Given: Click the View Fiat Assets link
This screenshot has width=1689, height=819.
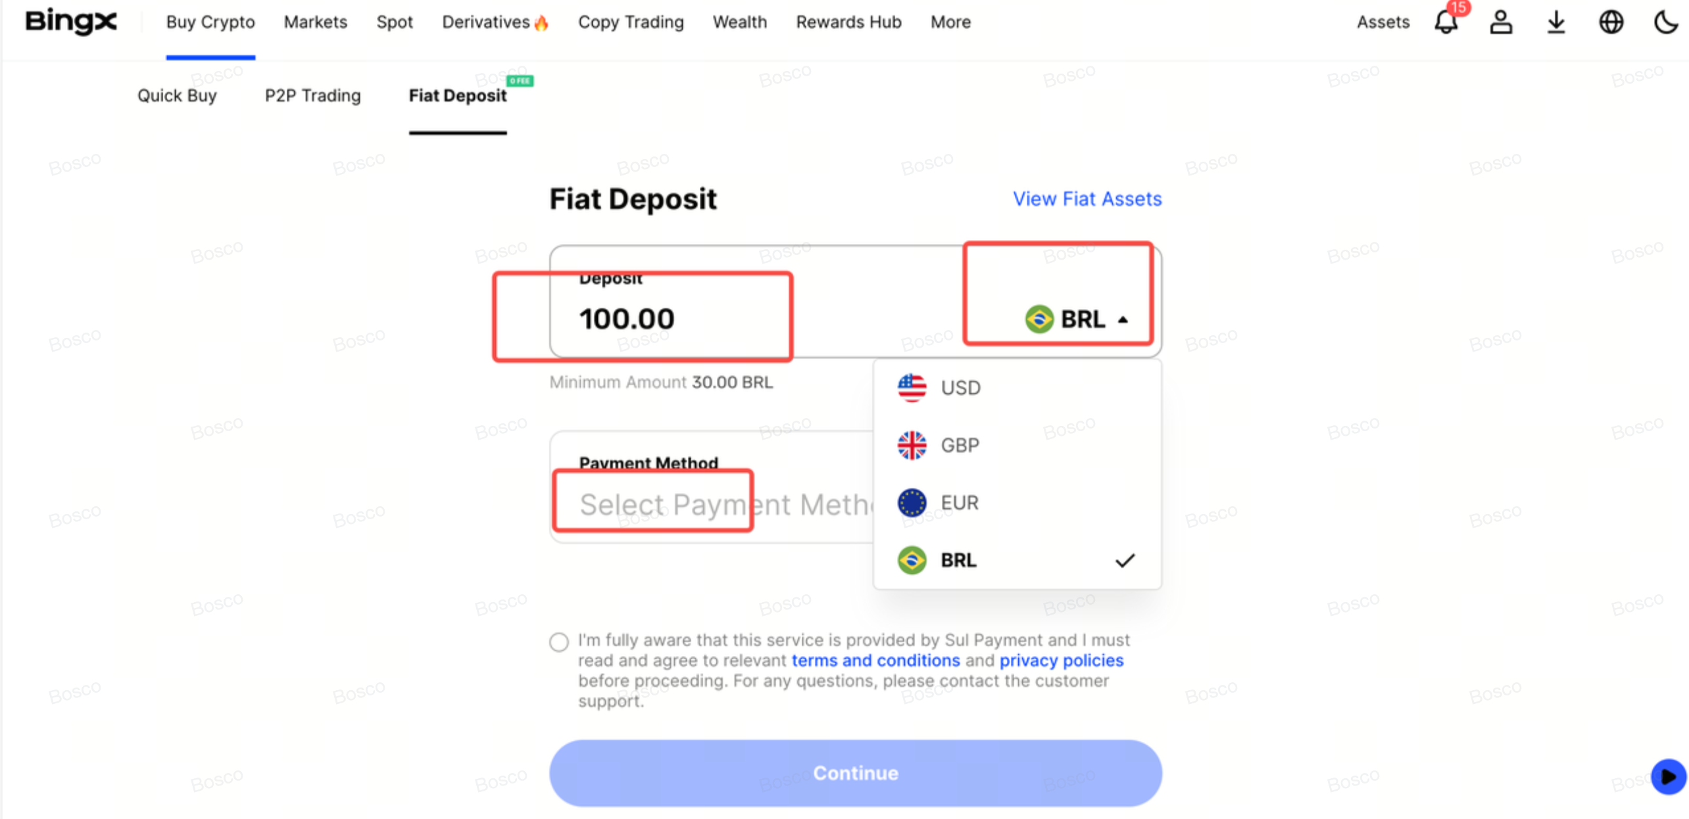Looking at the screenshot, I should 1087,199.
